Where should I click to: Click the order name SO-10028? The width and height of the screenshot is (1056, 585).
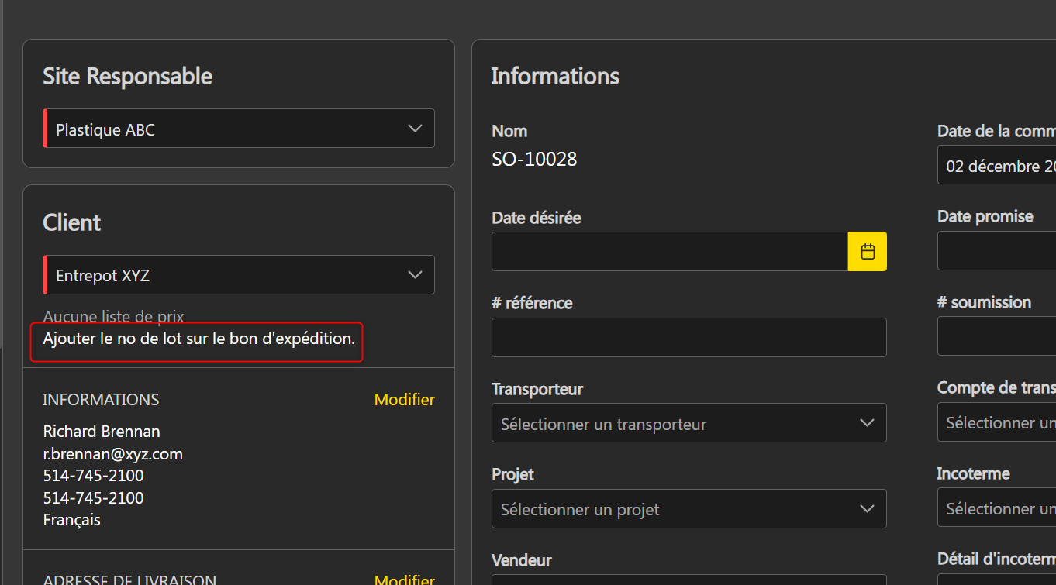click(534, 160)
